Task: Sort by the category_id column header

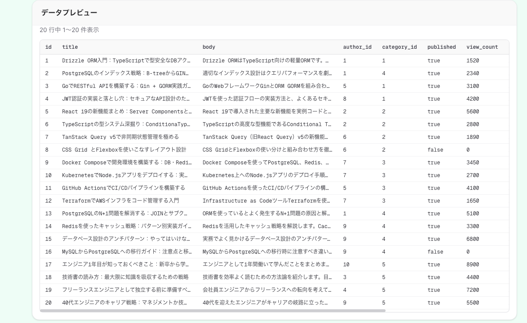Action: [400, 47]
